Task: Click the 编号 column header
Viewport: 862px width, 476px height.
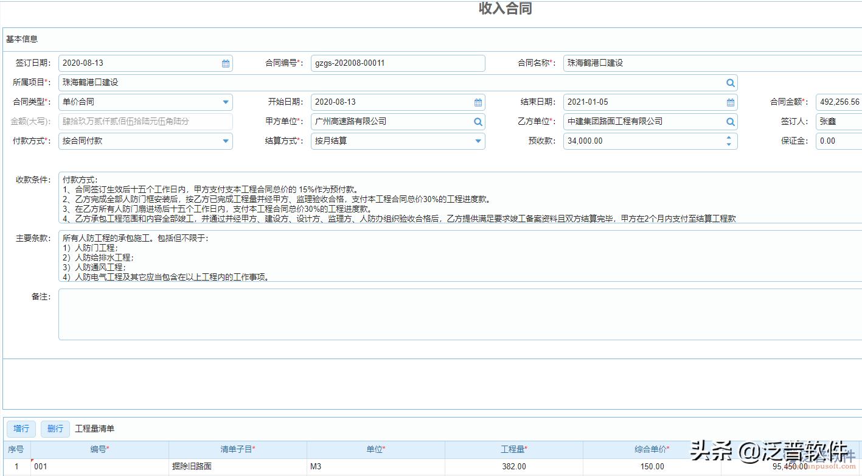Action: pyautogui.click(x=100, y=449)
